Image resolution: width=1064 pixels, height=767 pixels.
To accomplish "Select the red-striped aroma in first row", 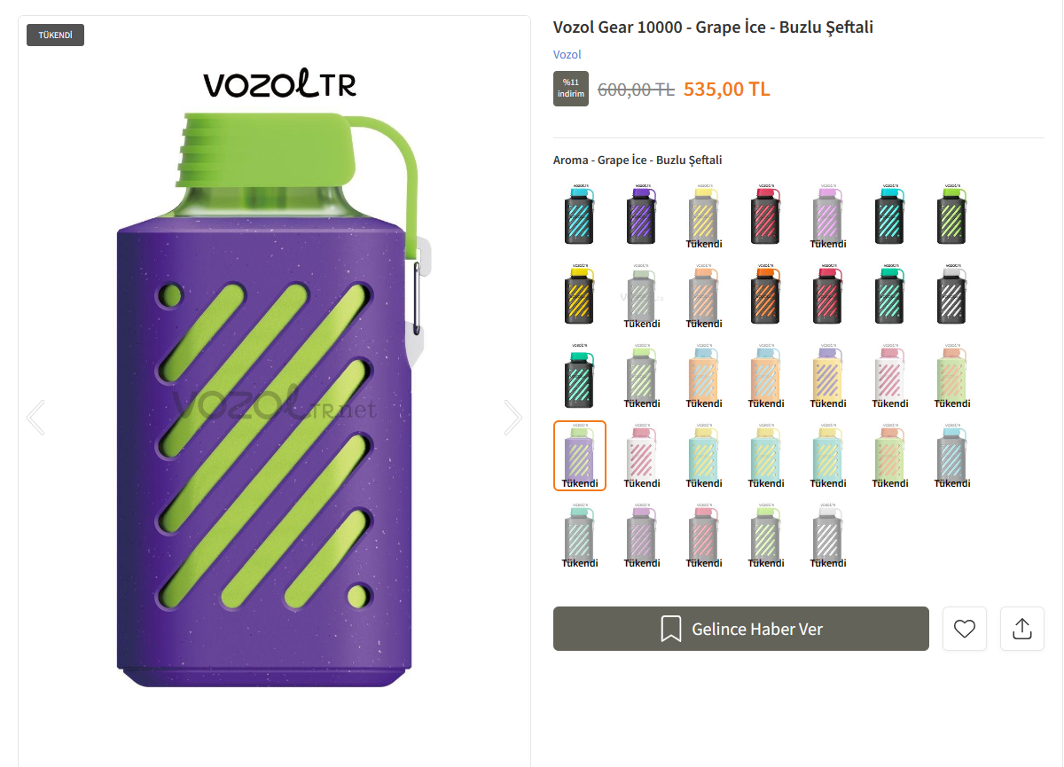I will (766, 216).
